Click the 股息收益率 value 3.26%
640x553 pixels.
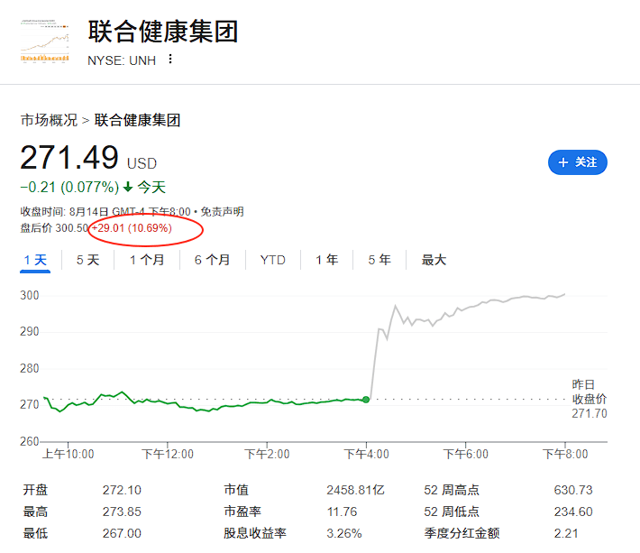[344, 533]
